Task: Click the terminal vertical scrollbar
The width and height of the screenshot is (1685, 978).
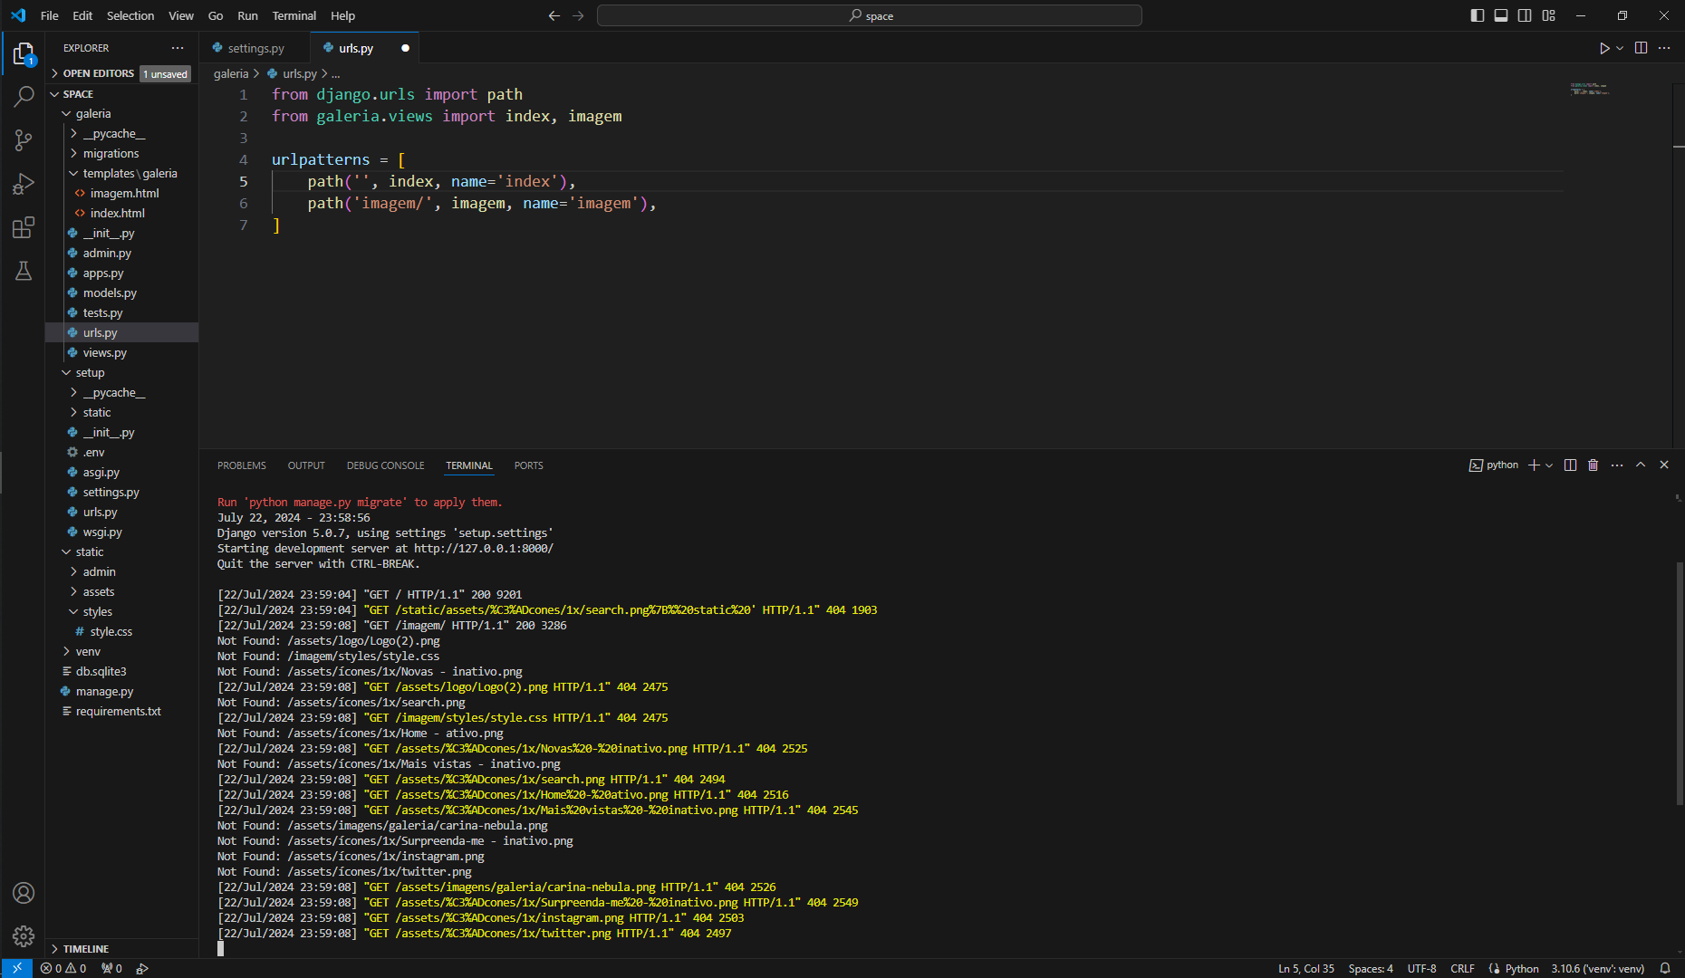Action: point(1679,684)
